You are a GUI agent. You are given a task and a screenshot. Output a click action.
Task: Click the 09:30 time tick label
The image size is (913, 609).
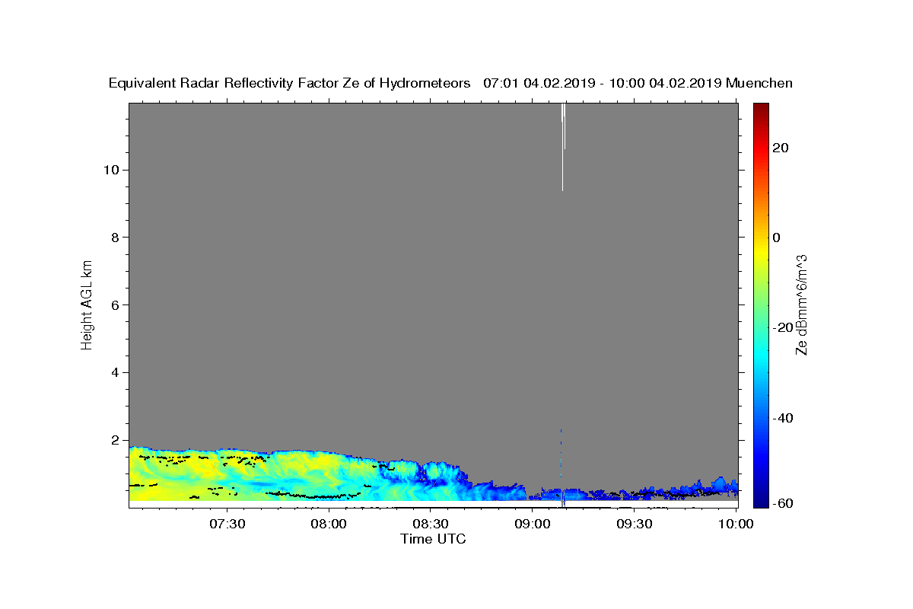634,525
